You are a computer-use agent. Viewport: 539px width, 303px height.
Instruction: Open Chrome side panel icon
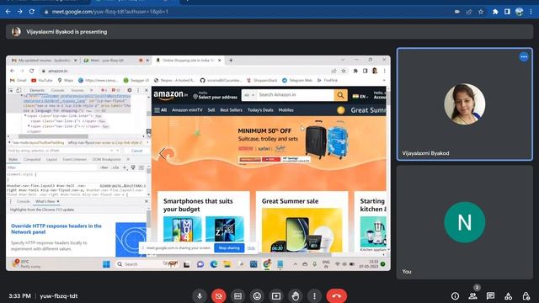507,12
